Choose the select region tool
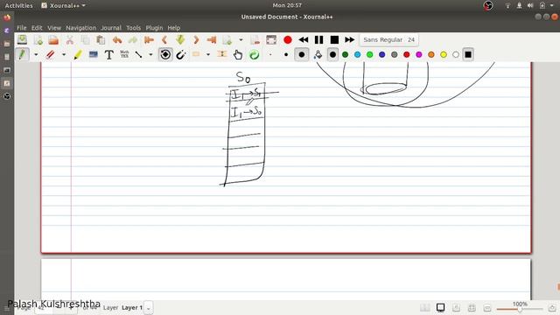The width and height of the screenshot is (560, 315). click(196, 54)
